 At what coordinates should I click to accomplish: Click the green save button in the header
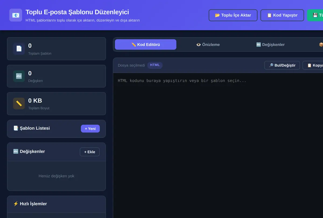point(315,15)
